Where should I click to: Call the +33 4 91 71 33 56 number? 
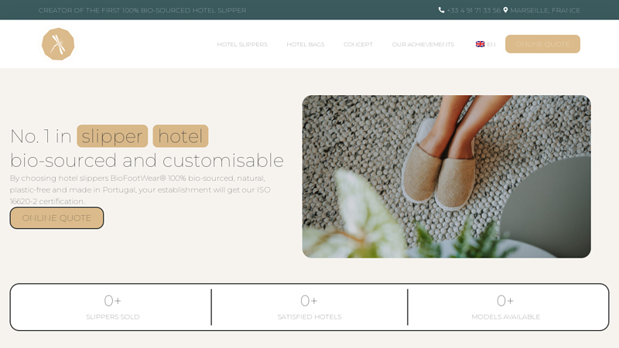click(473, 10)
